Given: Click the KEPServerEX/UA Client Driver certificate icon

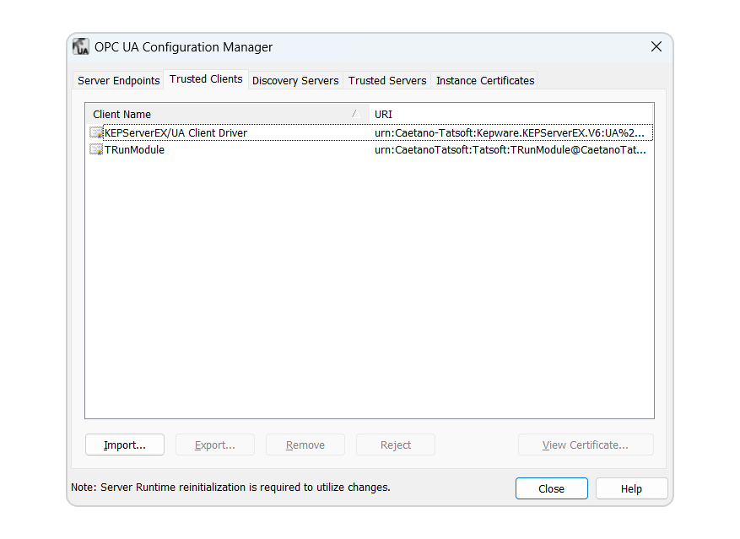Looking at the screenshot, I should coord(96,132).
